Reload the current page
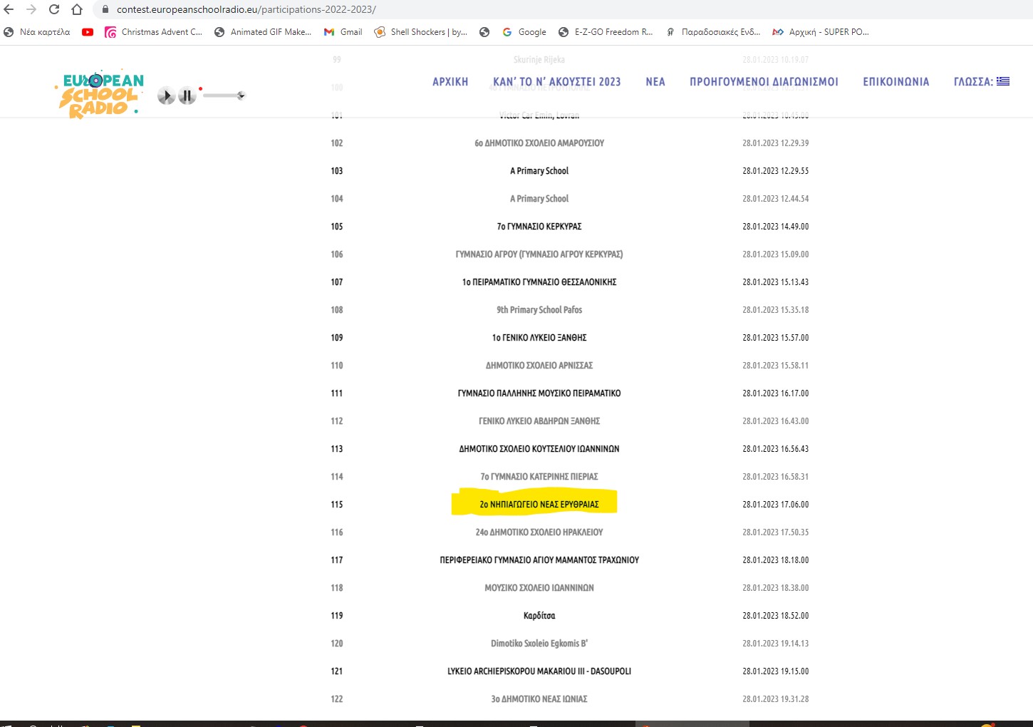 coord(54,9)
